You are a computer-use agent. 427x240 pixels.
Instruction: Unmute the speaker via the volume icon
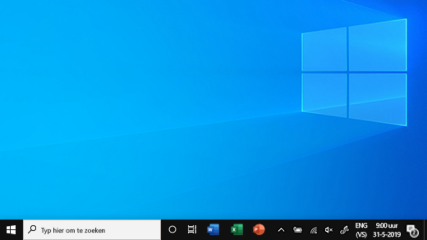click(x=328, y=229)
